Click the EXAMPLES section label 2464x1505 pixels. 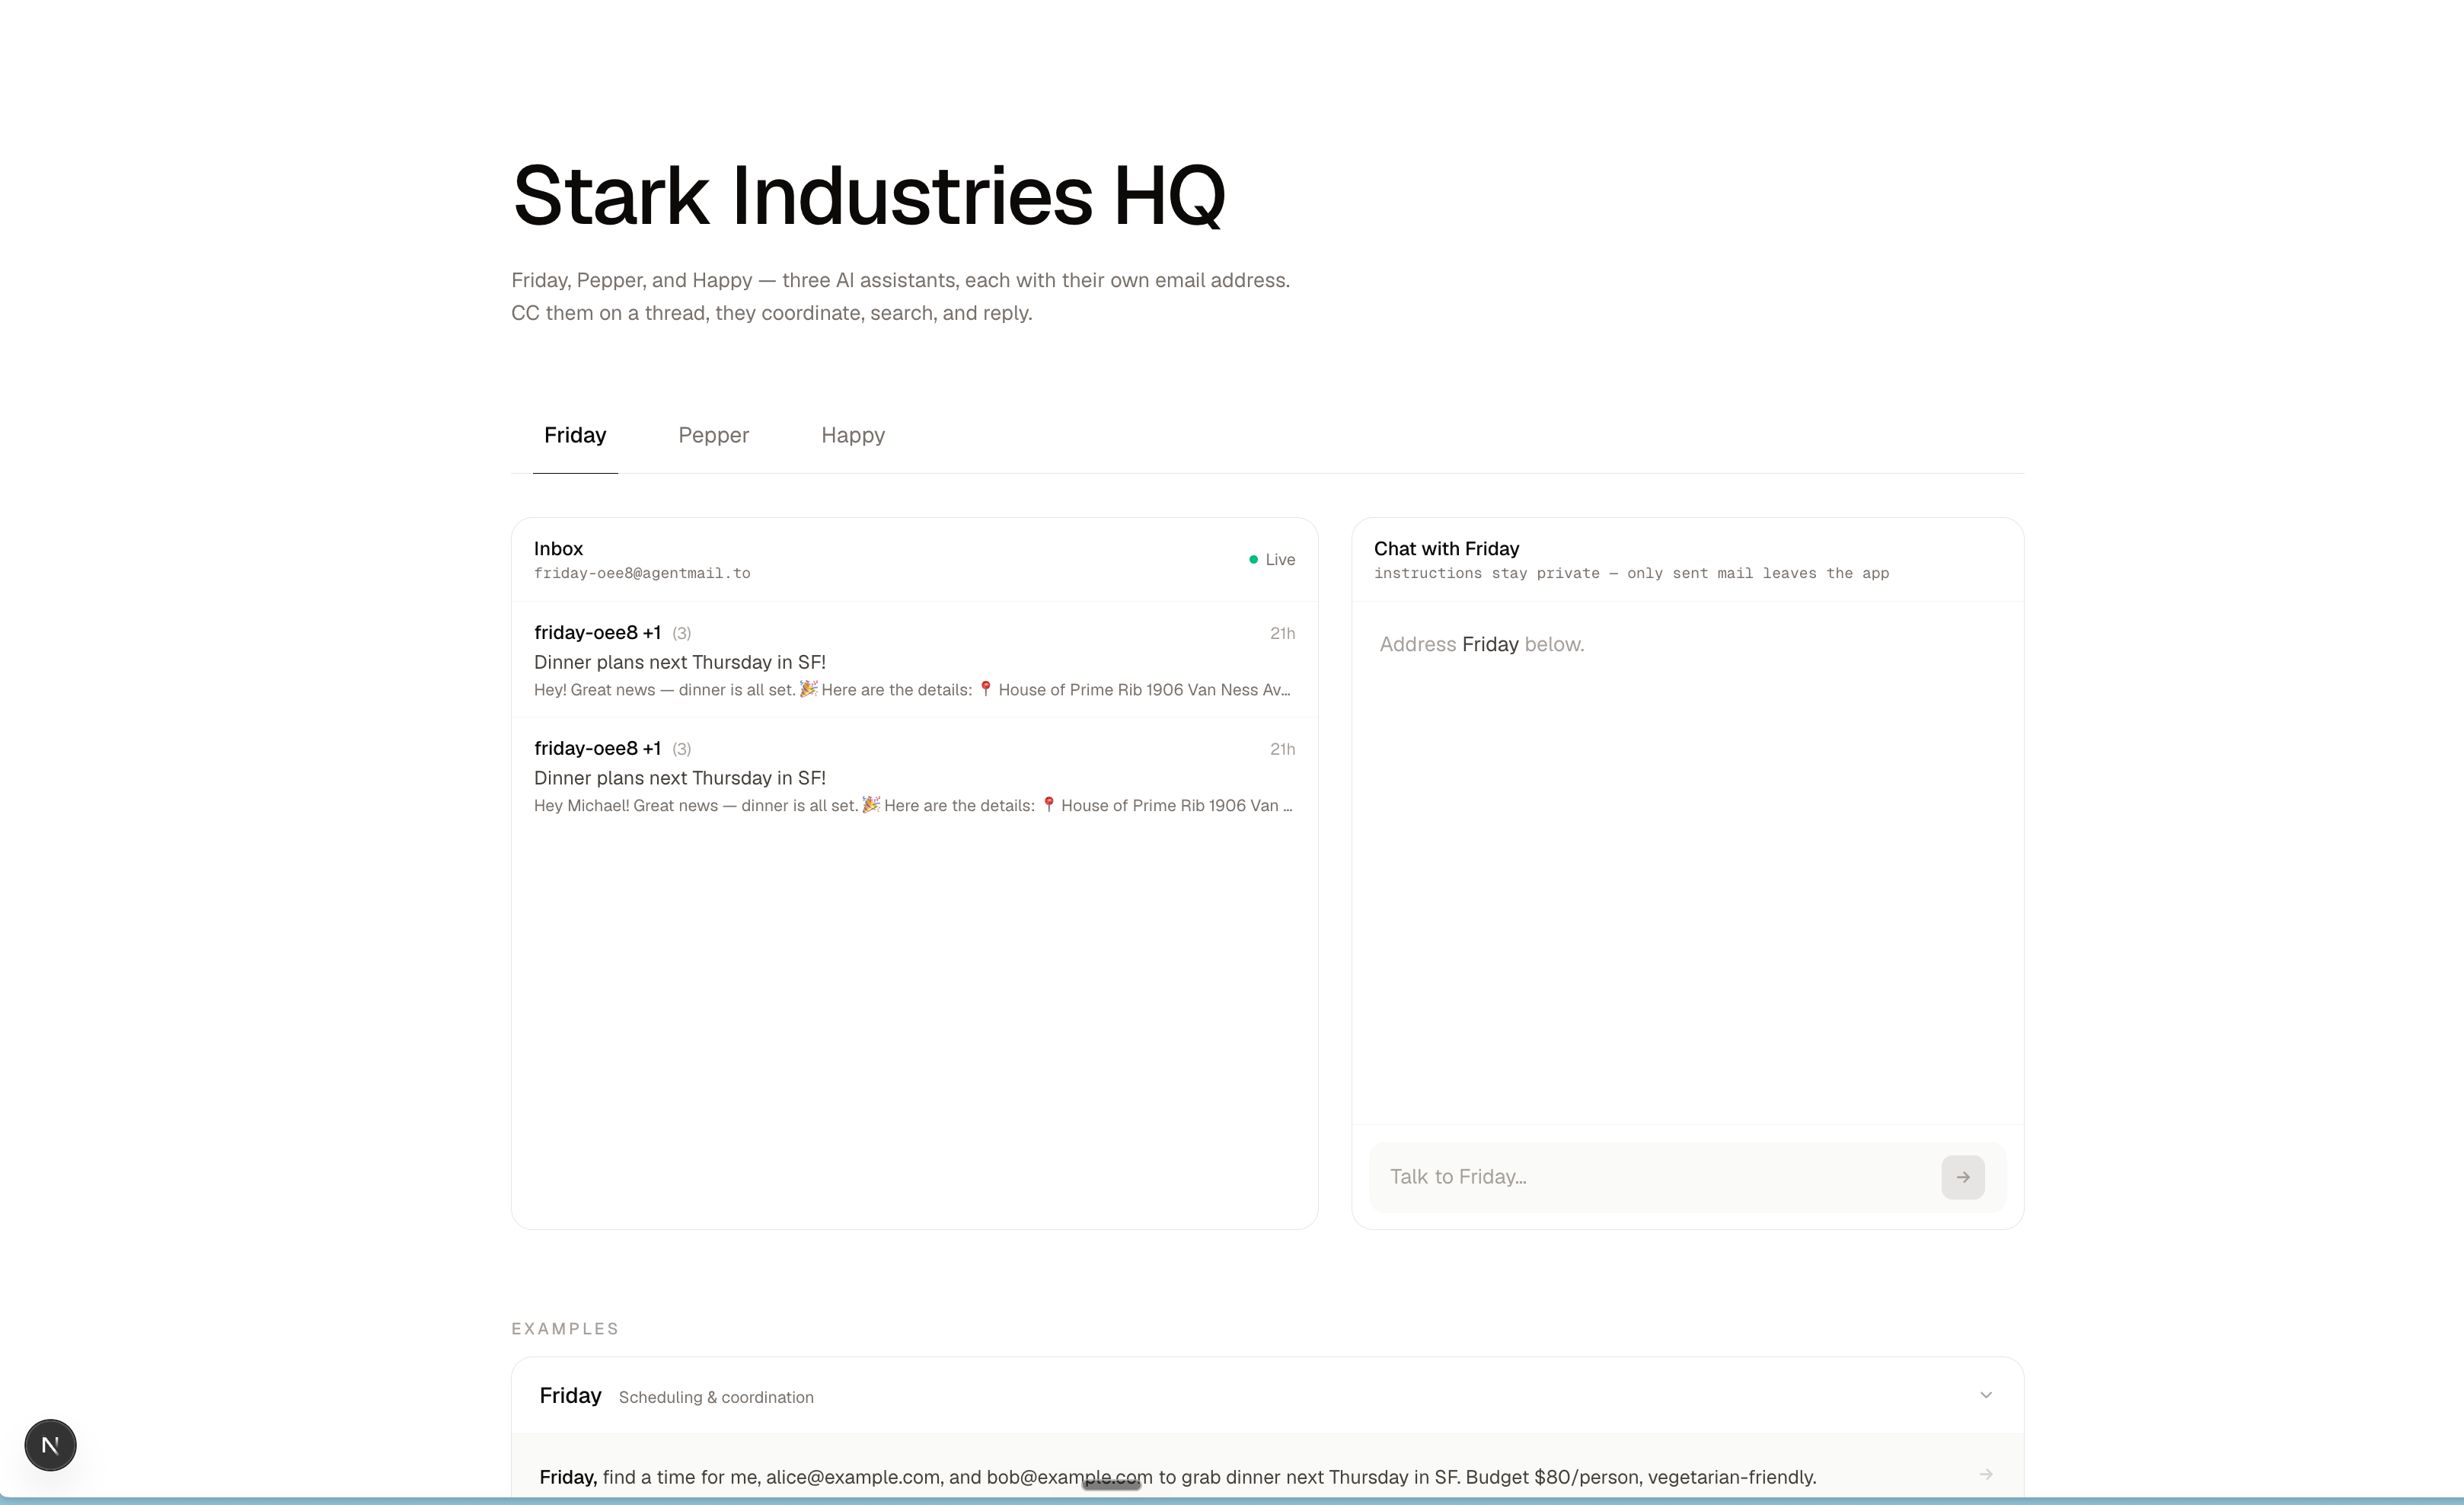pyautogui.click(x=565, y=1329)
